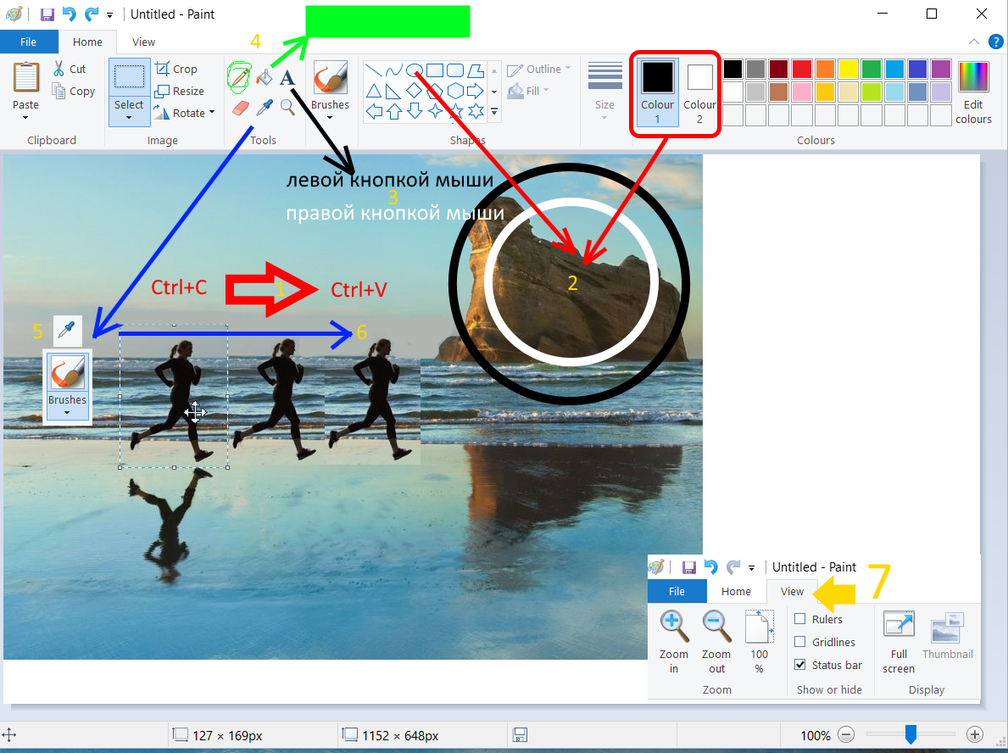1008x753 pixels.
Task: Select the Magnifier tool
Action: point(287,107)
